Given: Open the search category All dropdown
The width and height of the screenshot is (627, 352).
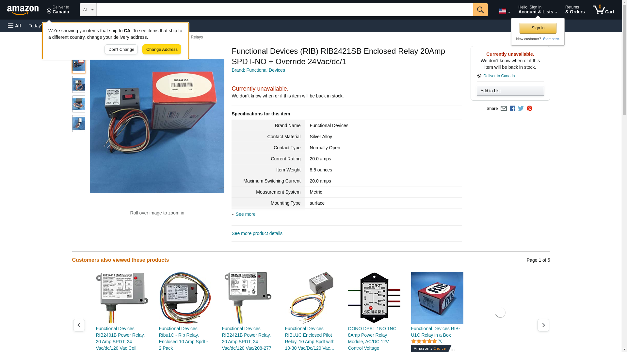Looking at the screenshot, I should 88,10.
